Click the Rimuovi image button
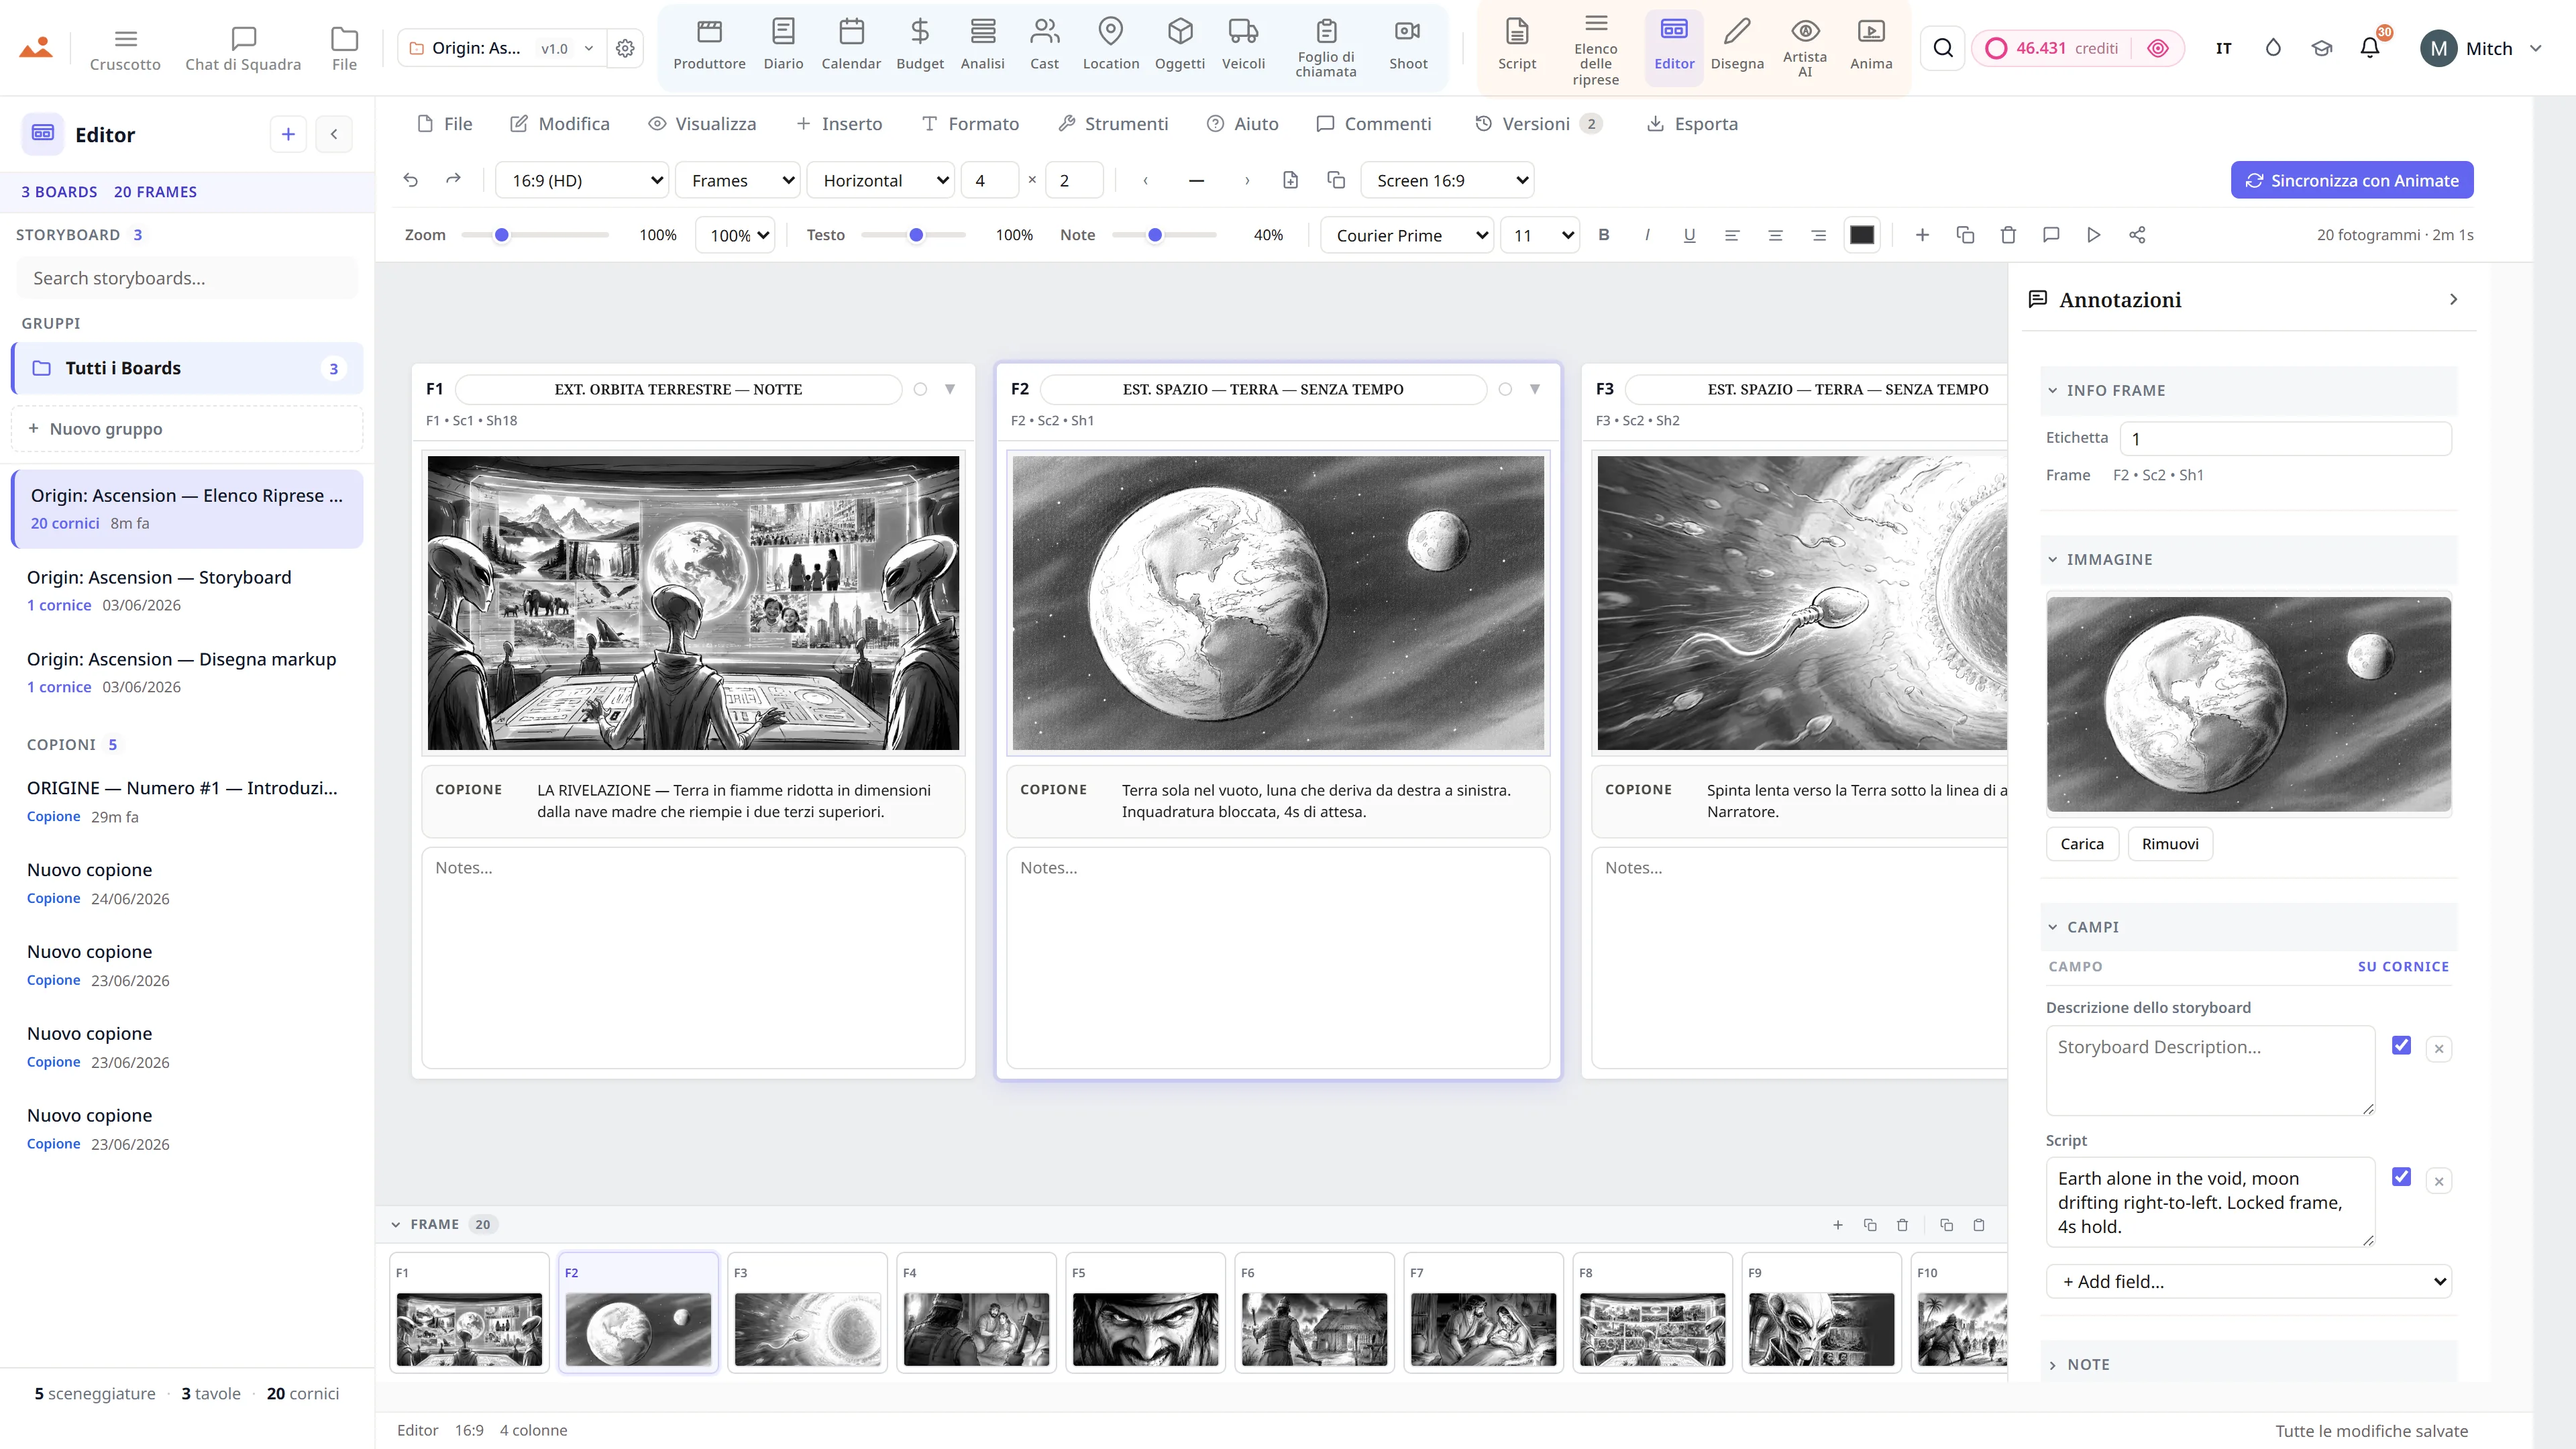Screen dimensions: 2576x1449 2170,844
